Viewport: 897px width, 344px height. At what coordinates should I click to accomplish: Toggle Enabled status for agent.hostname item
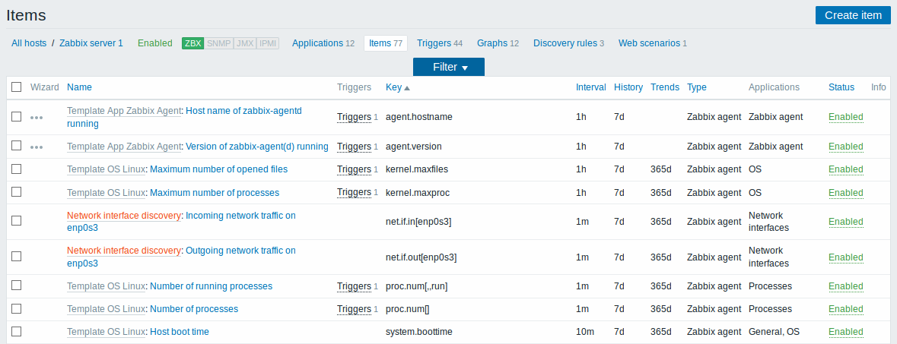click(x=846, y=117)
